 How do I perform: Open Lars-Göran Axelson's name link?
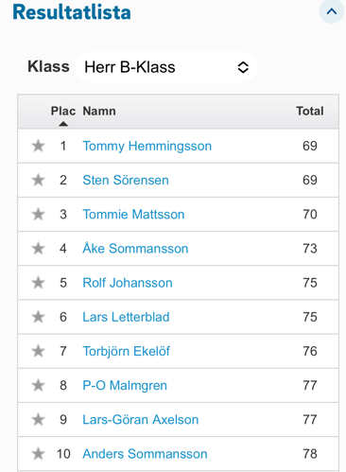click(141, 420)
